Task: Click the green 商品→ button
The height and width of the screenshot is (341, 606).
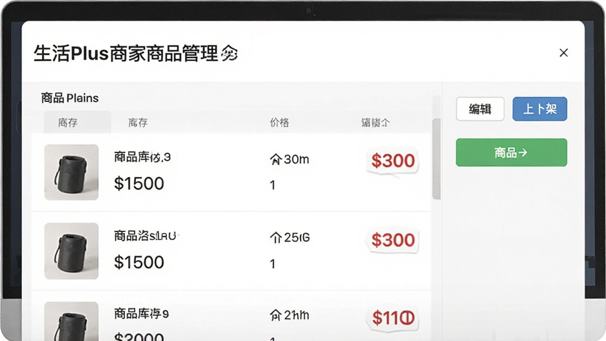Action: [x=511, y=153]
